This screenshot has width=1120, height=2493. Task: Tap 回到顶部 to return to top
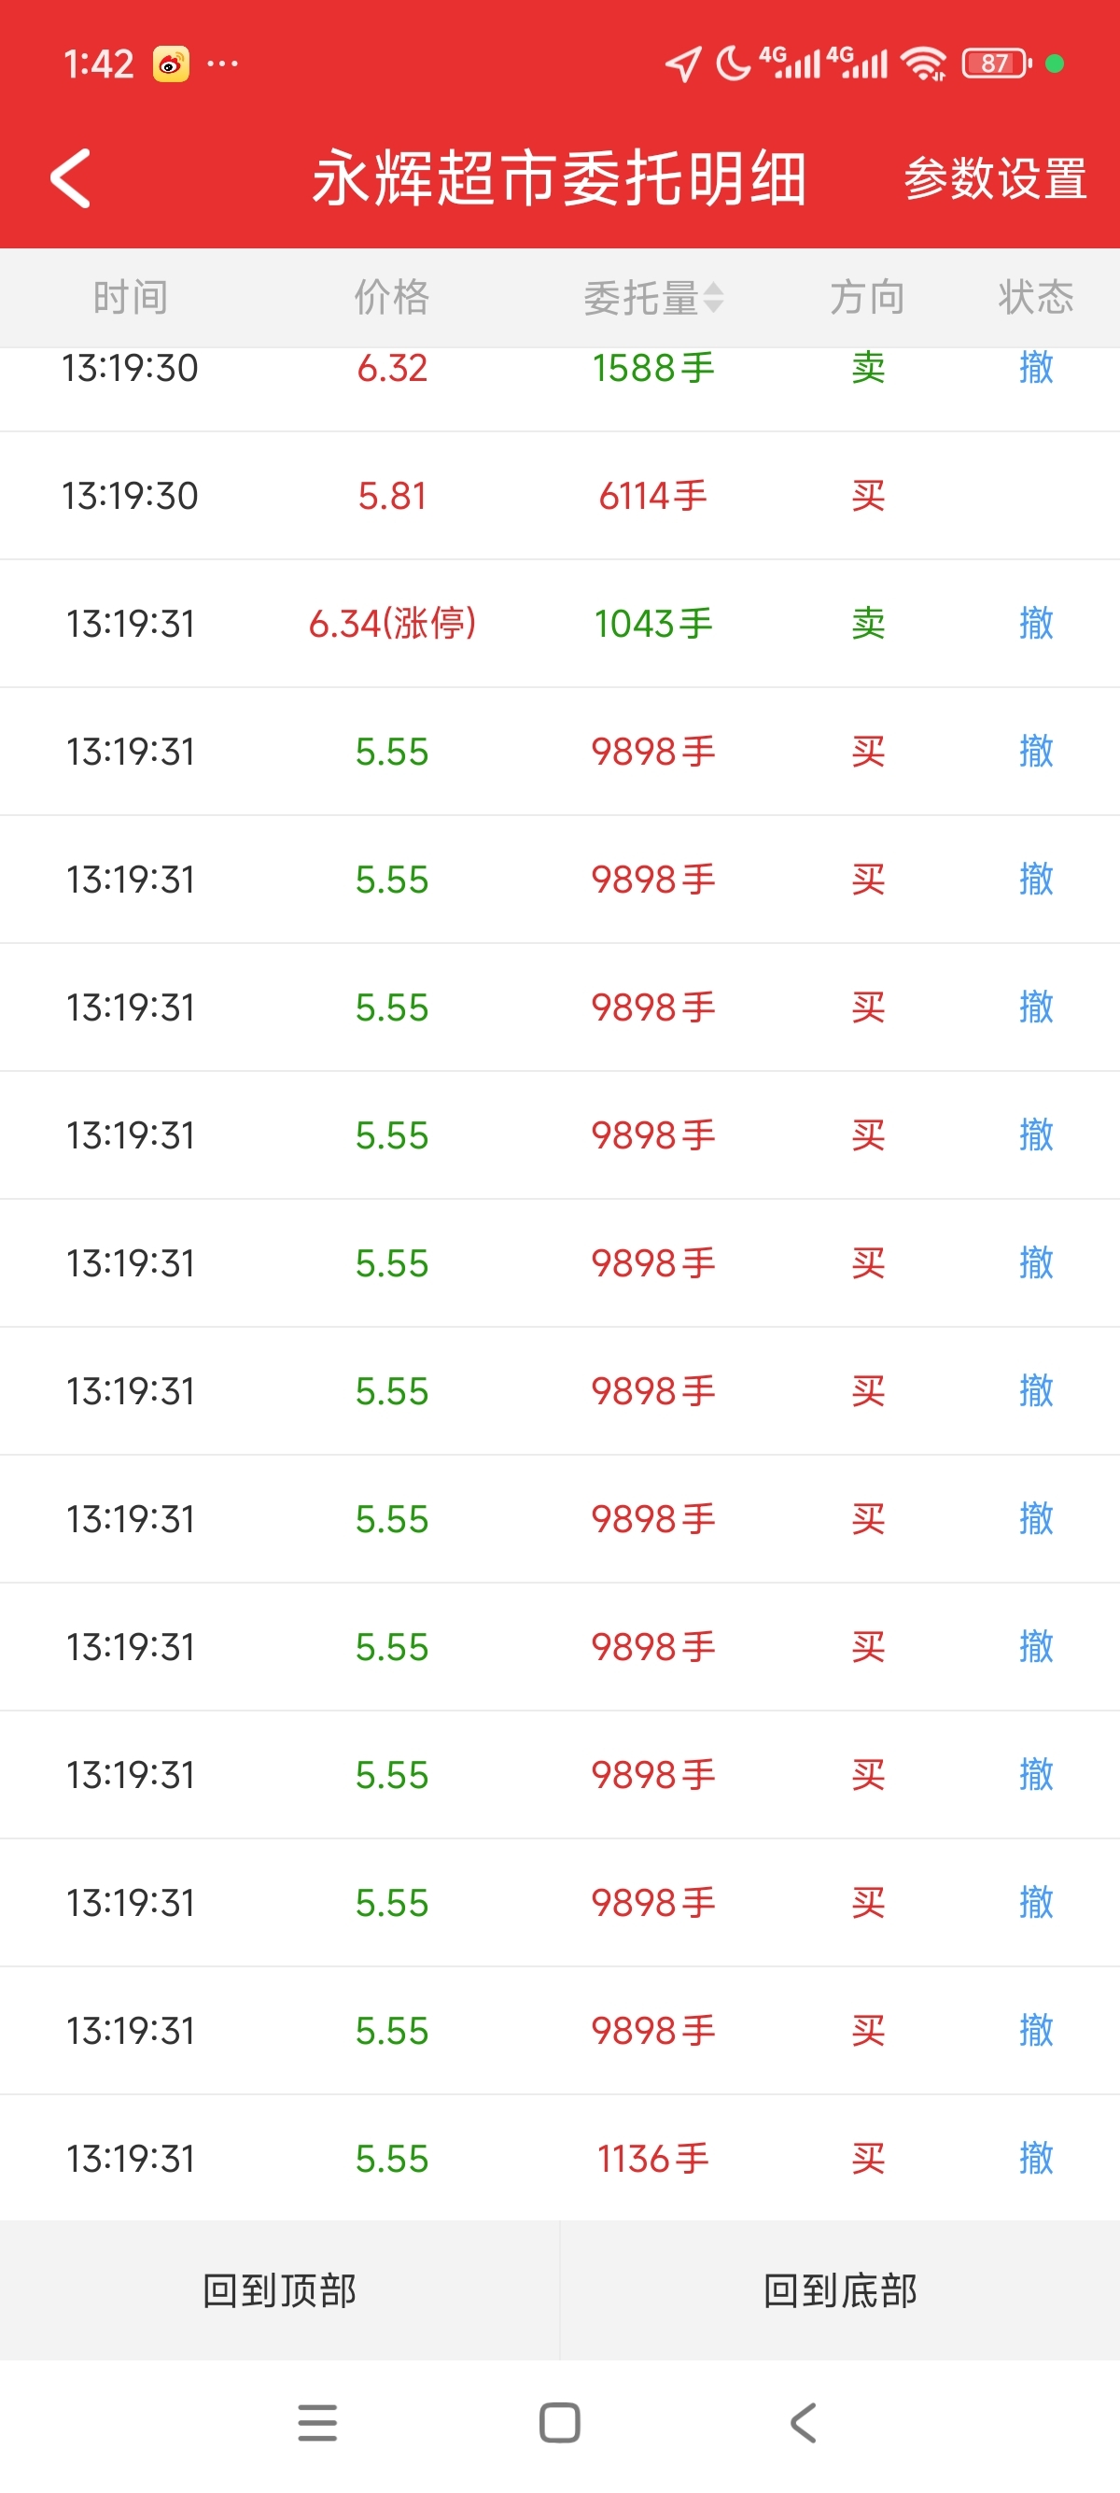click(279, 2289)
